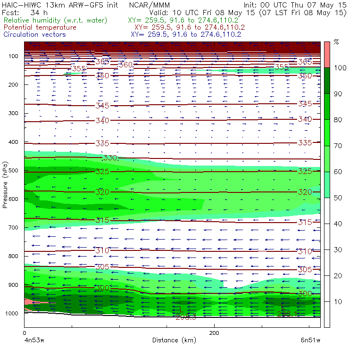The image size is (349, 349).
Task: Click red 'Potential temperature' legend label
Action: click(x=40, y=27)
